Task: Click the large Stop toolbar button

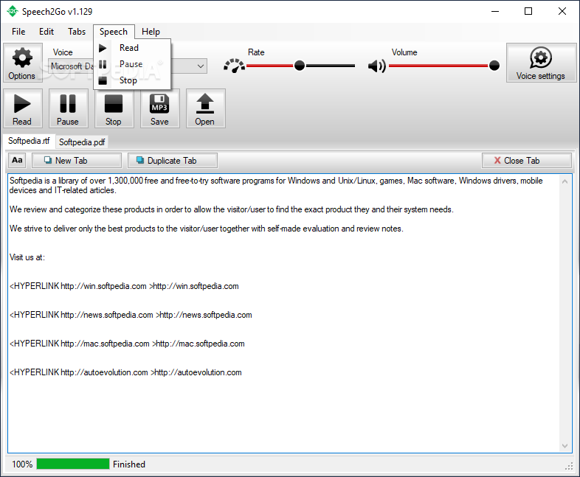Action: [114, 108]
